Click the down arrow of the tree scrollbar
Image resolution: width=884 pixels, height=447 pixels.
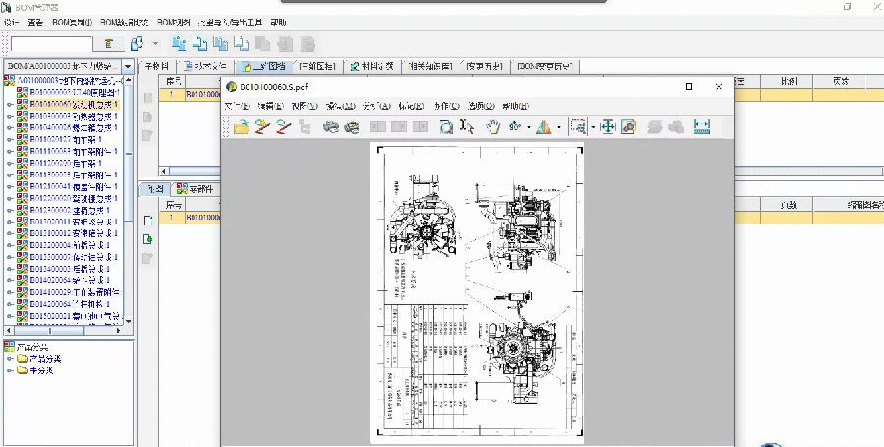pyautogui.click(x=130, y=320)
